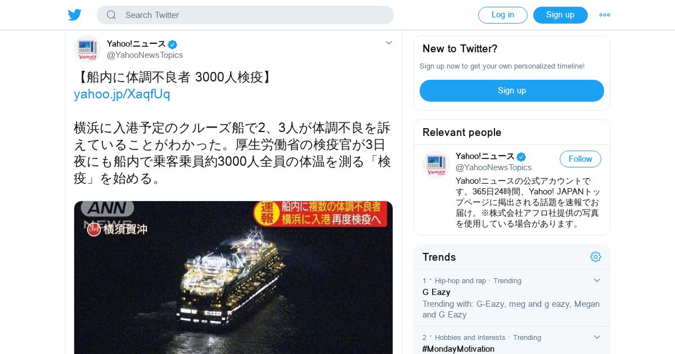Follow the Yahoo!ニュース account
Image resolution: width=675 pixels, height=354 pixels.
(x=580, y=159)
